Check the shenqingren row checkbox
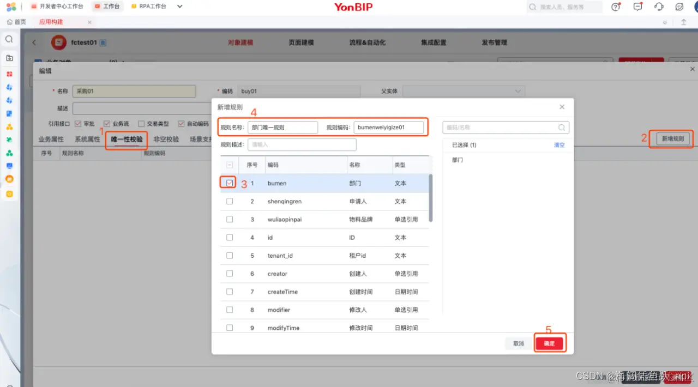The width and height of the screenshot is (698, 387). pyautogui.click(x=230, y=201)
